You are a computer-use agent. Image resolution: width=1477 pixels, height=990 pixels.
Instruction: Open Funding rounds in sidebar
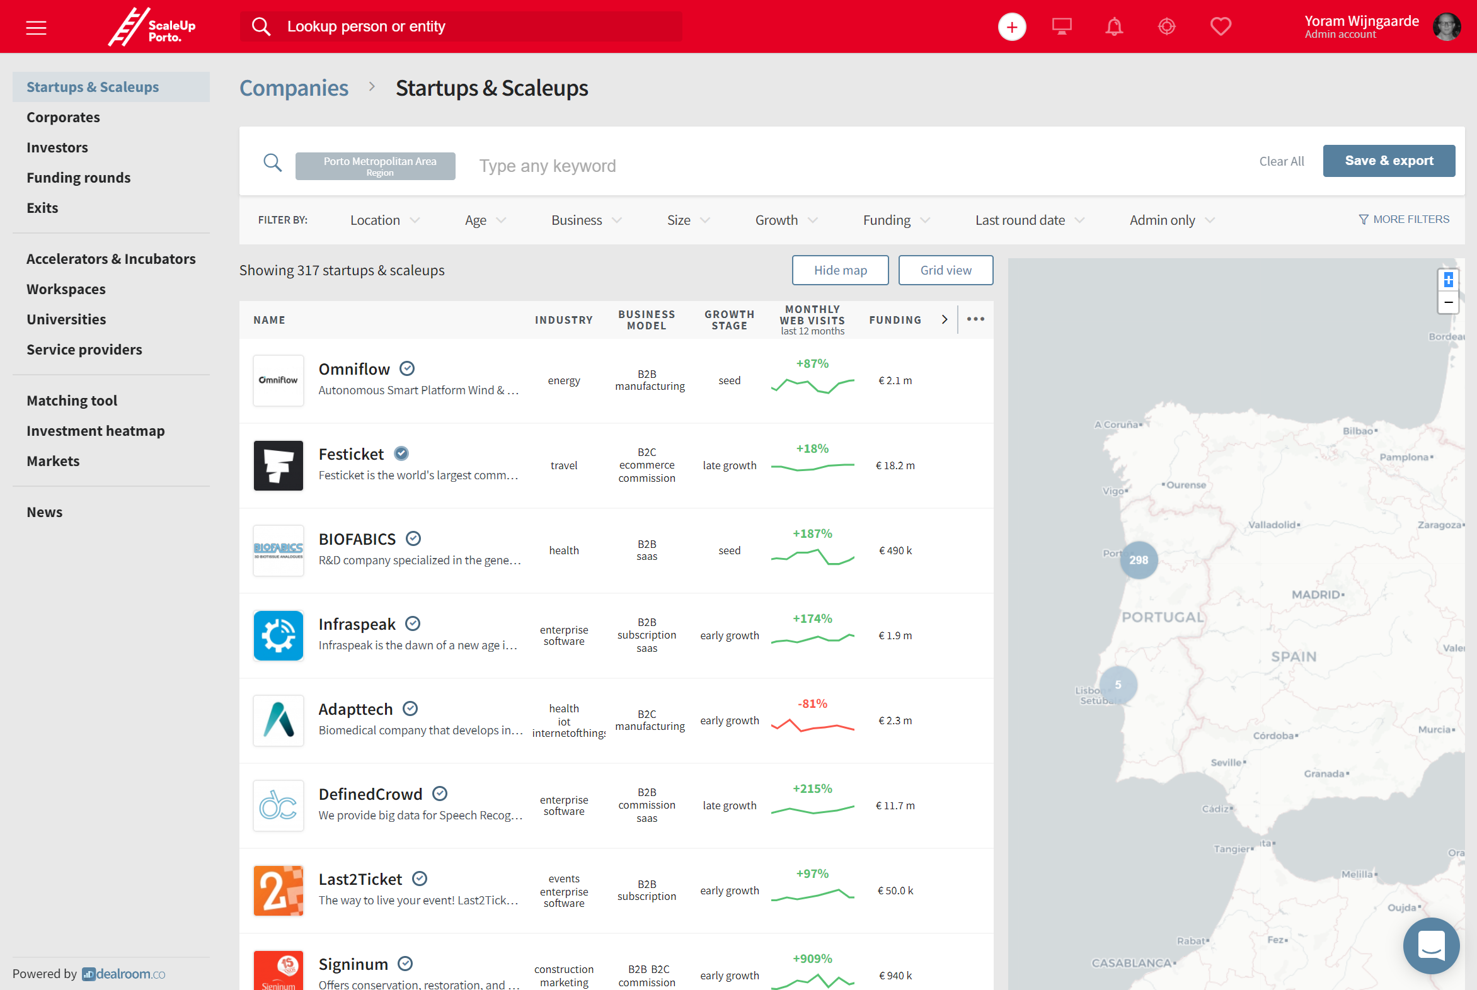(79, 178)
